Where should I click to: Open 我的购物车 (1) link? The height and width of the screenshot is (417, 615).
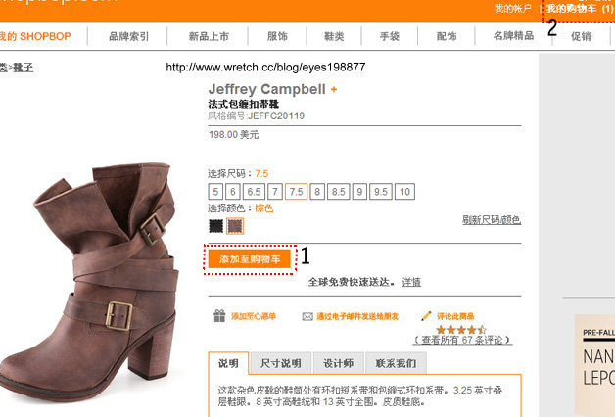coord(580,8)
